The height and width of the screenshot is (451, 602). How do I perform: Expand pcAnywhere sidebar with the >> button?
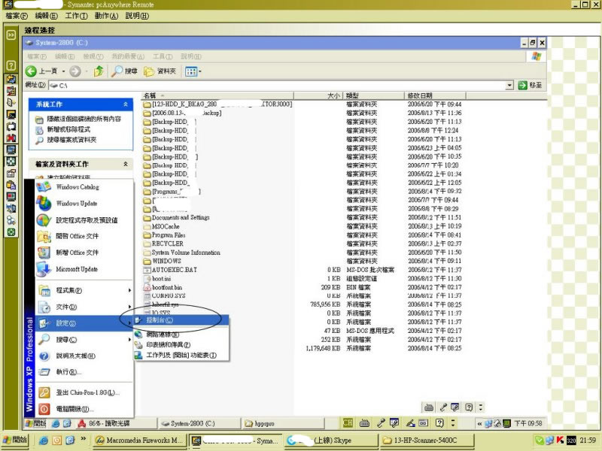click(11, 35)
